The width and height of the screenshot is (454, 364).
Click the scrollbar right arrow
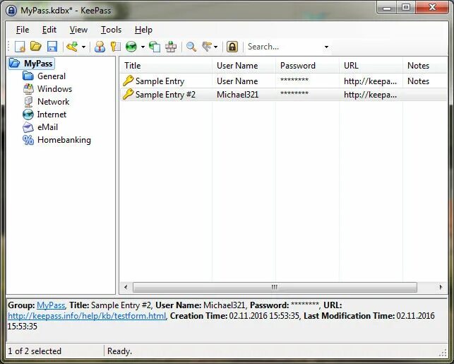(441, 287)
